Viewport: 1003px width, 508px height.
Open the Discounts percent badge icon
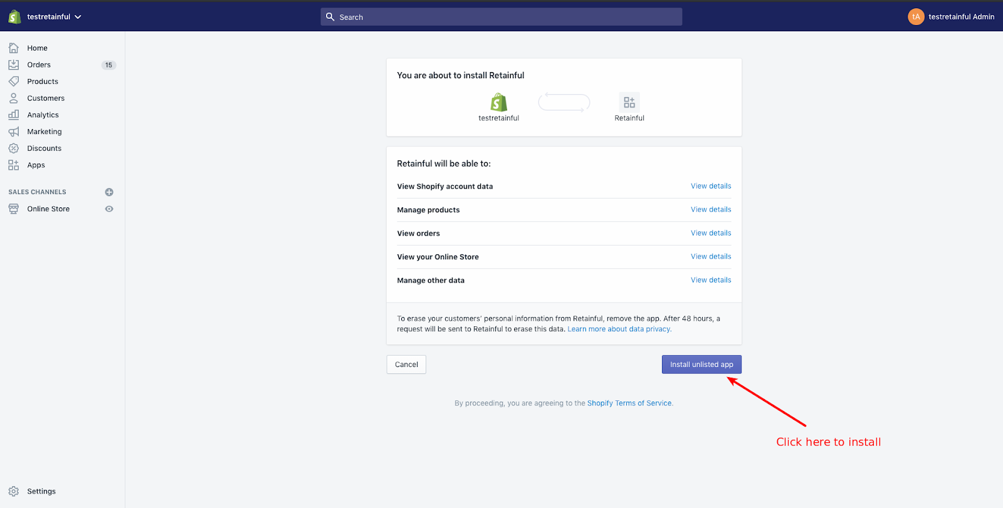(14, 148)
